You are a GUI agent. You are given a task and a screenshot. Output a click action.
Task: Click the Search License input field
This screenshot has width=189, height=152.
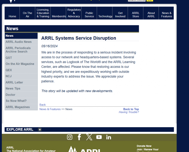click(x=137, y=1)
